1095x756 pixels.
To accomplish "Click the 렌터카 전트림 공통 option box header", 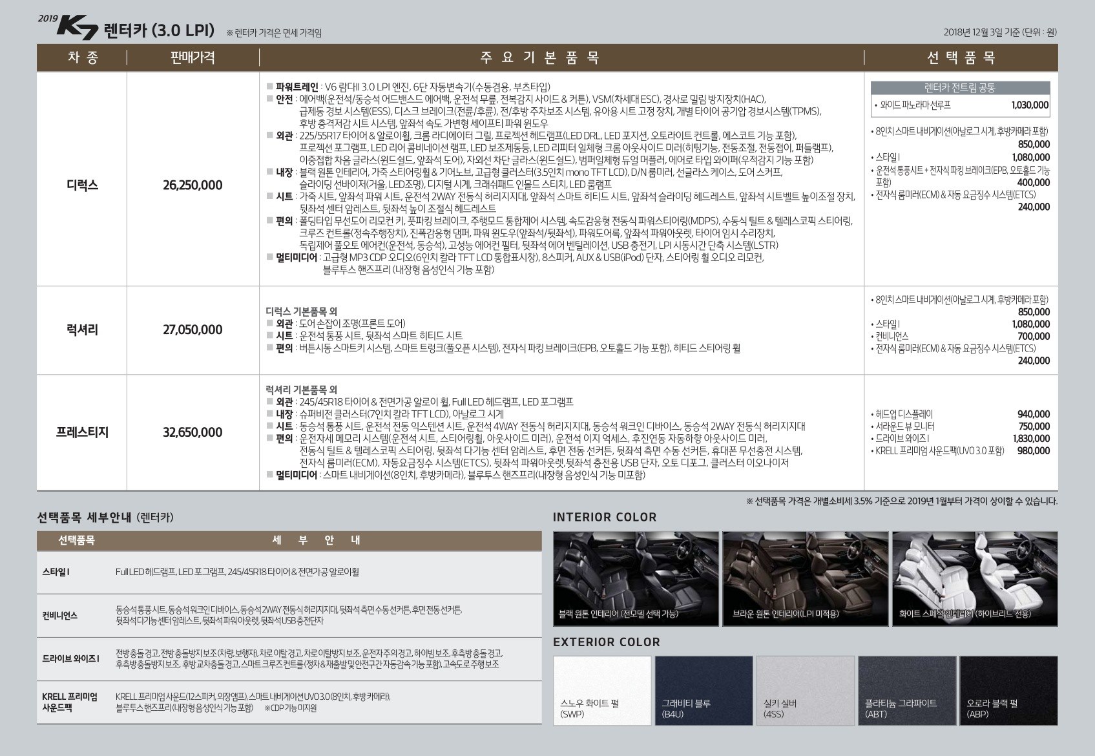I will (960, 89).
